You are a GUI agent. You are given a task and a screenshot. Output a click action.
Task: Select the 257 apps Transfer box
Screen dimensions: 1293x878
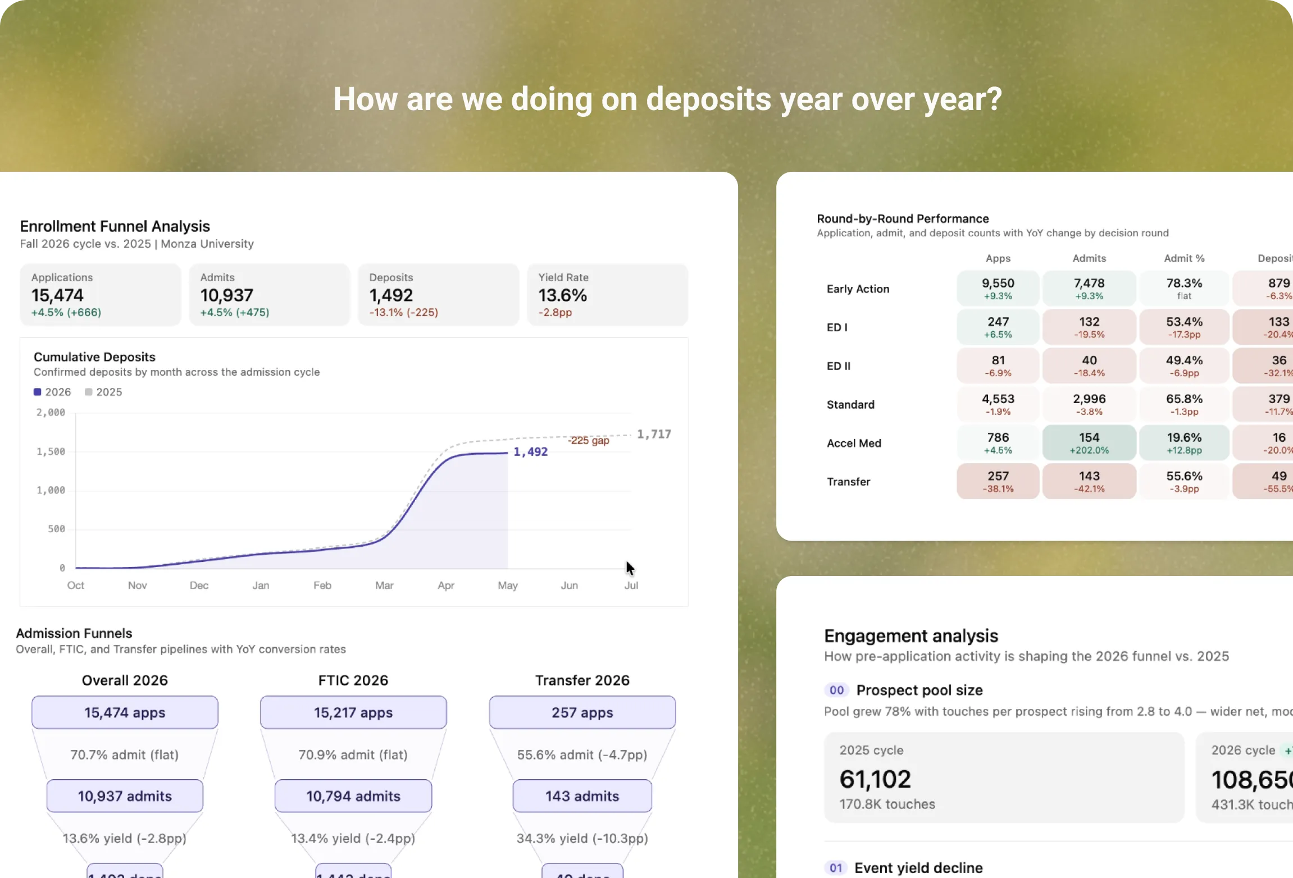pyautogui.click(x=582, y=712)
